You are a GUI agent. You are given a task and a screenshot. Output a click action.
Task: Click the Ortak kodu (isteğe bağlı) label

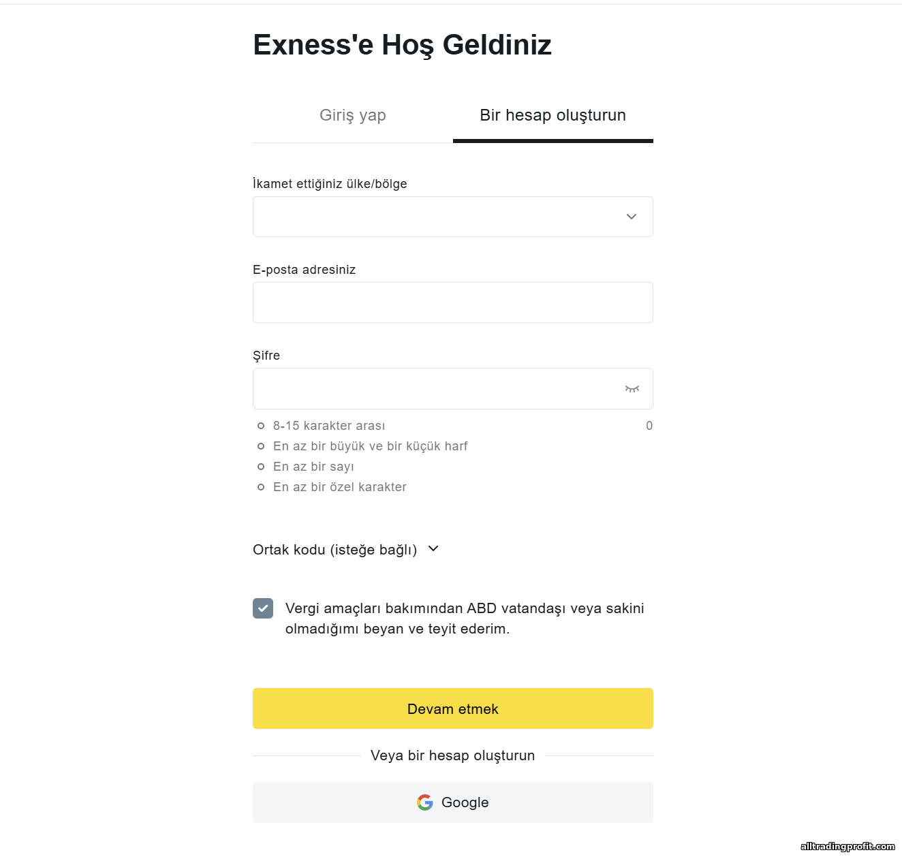[335, 550]
